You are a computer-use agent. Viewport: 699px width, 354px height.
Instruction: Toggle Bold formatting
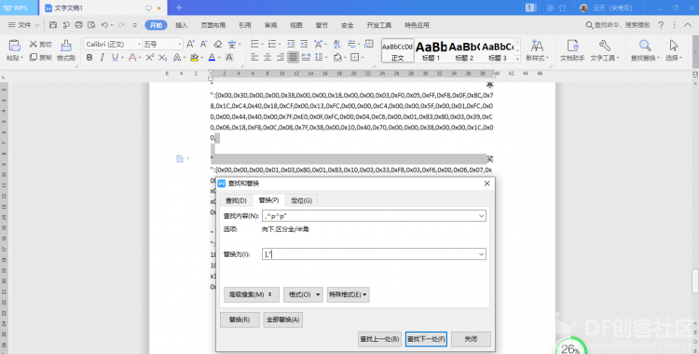pyautogui.click(x=89, y=58)
